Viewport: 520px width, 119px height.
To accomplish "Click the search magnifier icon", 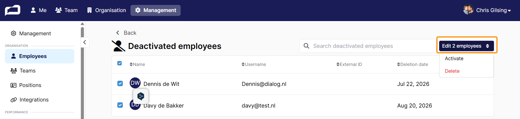I will coord(306,46).
